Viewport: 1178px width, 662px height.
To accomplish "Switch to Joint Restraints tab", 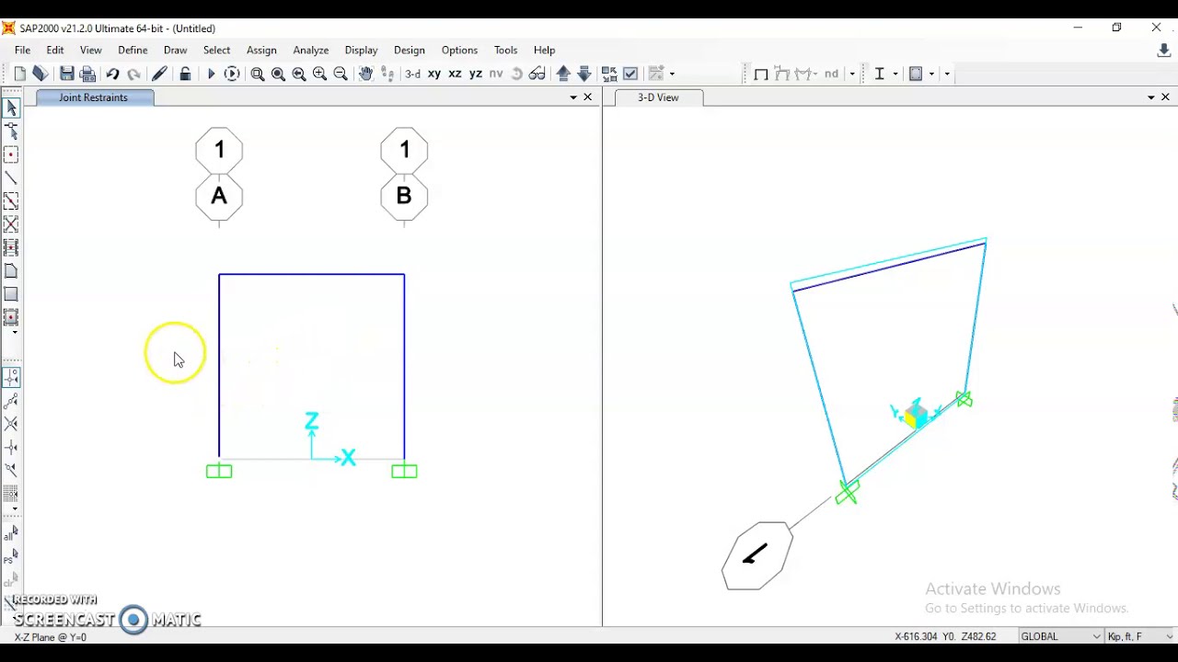I will click(94, 97).
